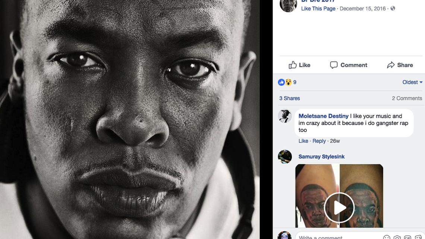Open the emoji picker in the comment box
This screenshot has height=239, width=425.
pos(387,237)
